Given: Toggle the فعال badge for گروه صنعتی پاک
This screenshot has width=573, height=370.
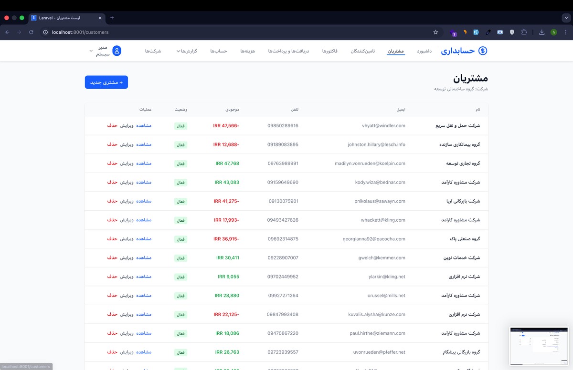Looking at the screenshot, I should point(180,239).
